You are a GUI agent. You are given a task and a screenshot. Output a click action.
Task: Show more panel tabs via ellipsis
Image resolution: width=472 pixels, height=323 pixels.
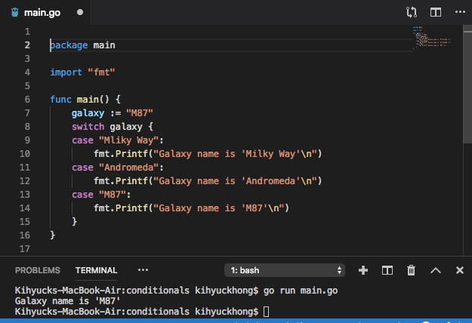[143, 269]
